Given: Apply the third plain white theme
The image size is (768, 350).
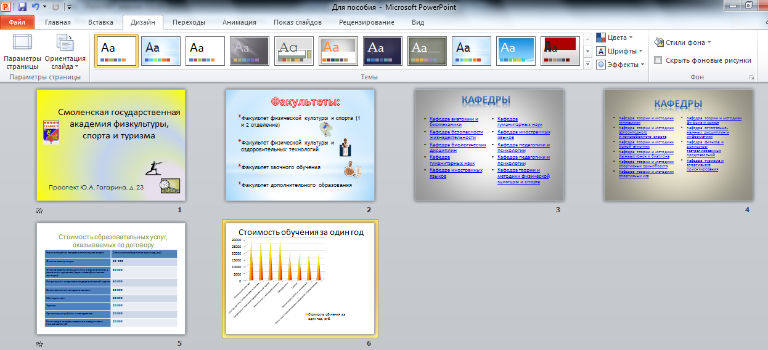Looking at the screenshot, I should pos(205,50).
